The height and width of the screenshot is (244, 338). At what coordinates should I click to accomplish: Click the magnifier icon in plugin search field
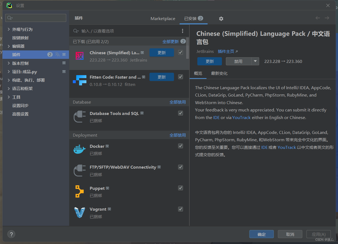(x=75, y=31)
